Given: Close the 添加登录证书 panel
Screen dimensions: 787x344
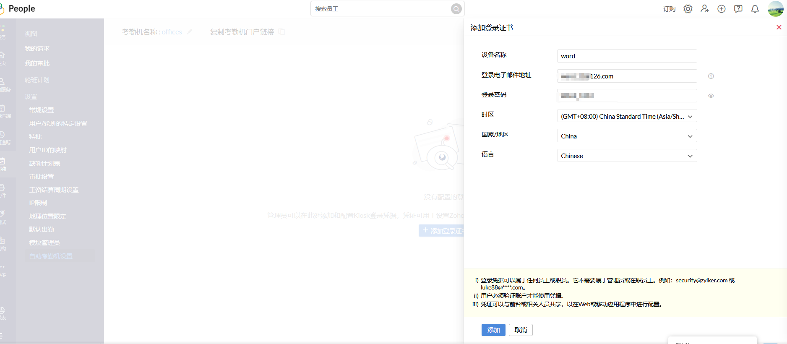Looking at the screenshot, I should click(779, 27).
